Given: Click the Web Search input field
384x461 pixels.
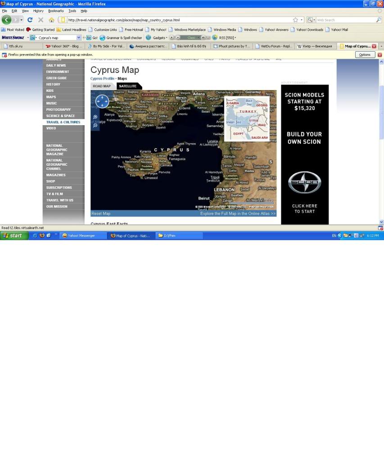Looking at the screenshot, I should click(x=345, y=20).
